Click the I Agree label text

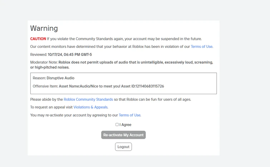(x=126, y=125)
